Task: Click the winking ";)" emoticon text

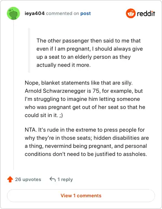Action: pos(61,115)
